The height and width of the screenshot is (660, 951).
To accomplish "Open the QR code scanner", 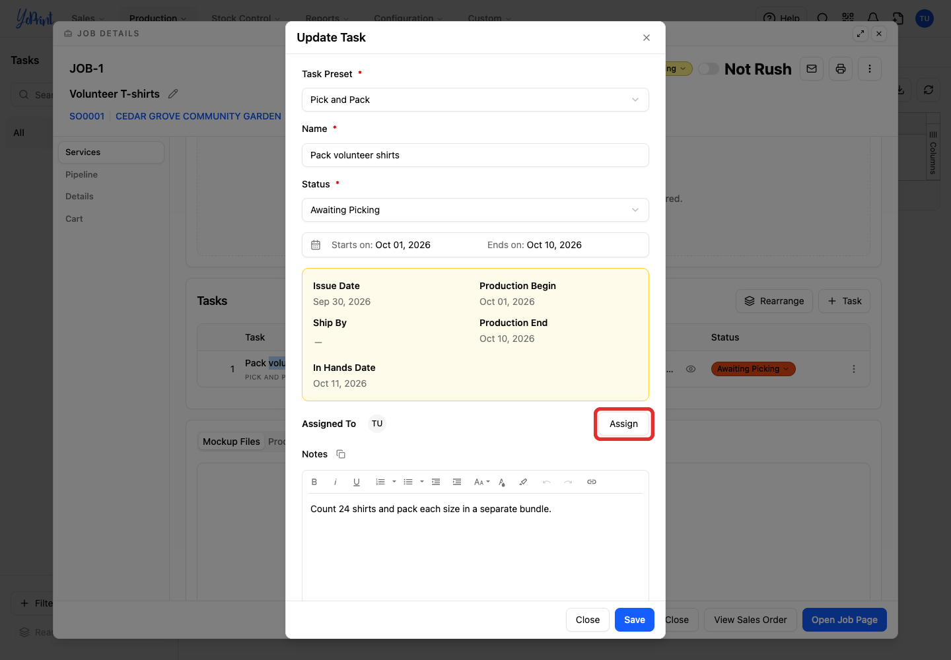I will (848, 18).
